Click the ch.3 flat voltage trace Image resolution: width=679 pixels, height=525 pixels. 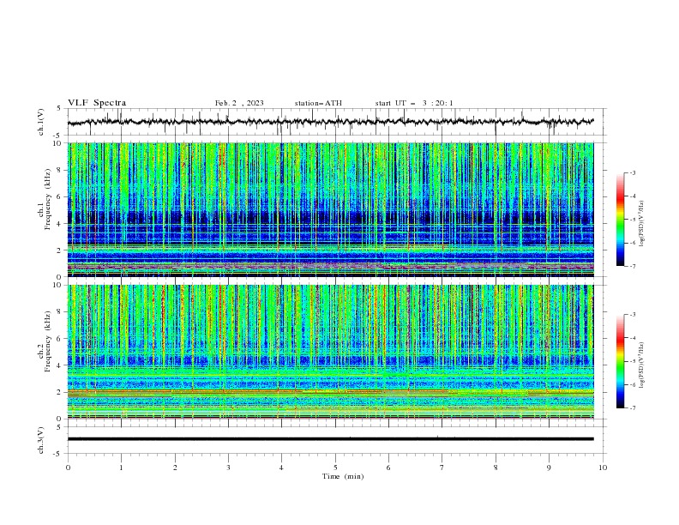(x=330, y=439)
